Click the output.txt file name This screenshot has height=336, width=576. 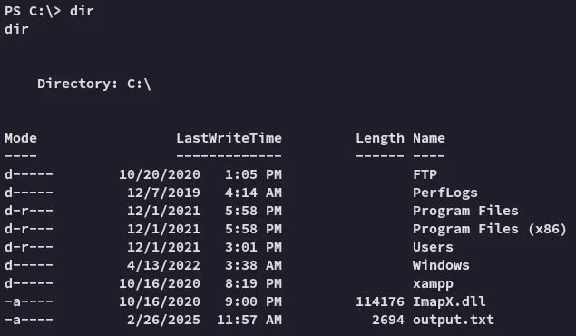click(454, 320)
